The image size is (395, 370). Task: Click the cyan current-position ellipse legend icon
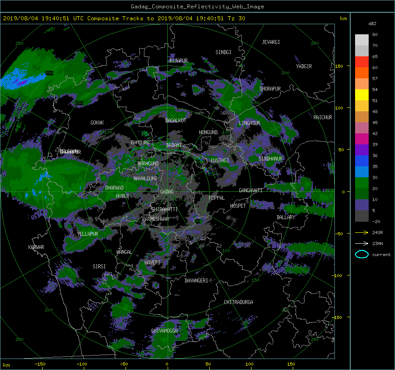click(362, 254)
